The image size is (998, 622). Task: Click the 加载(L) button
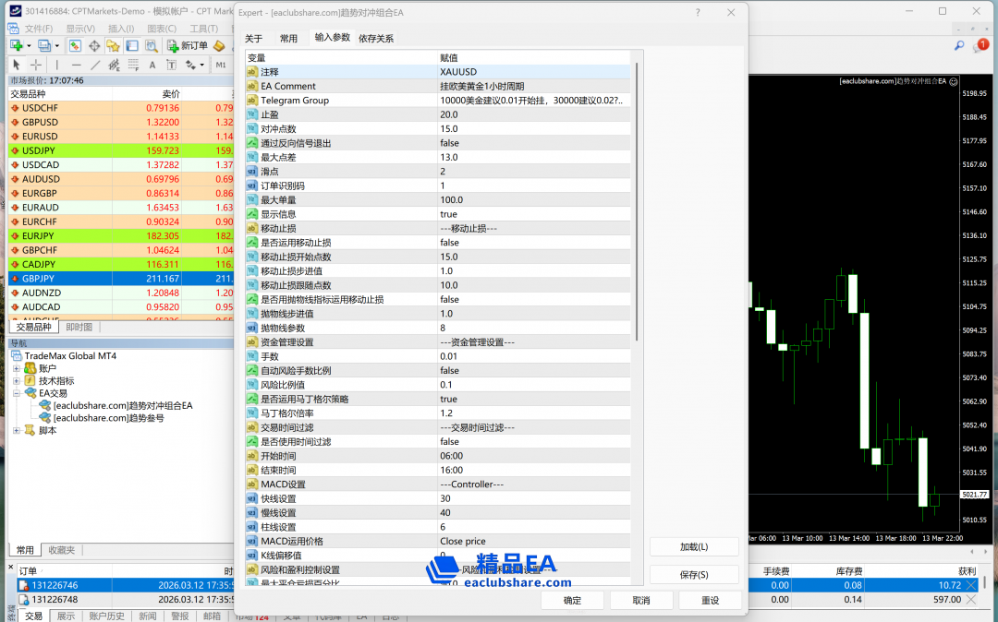pyautogui.click(x=694, y=547)
